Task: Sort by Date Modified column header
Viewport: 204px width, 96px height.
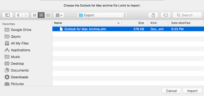Action: point(186,23)
